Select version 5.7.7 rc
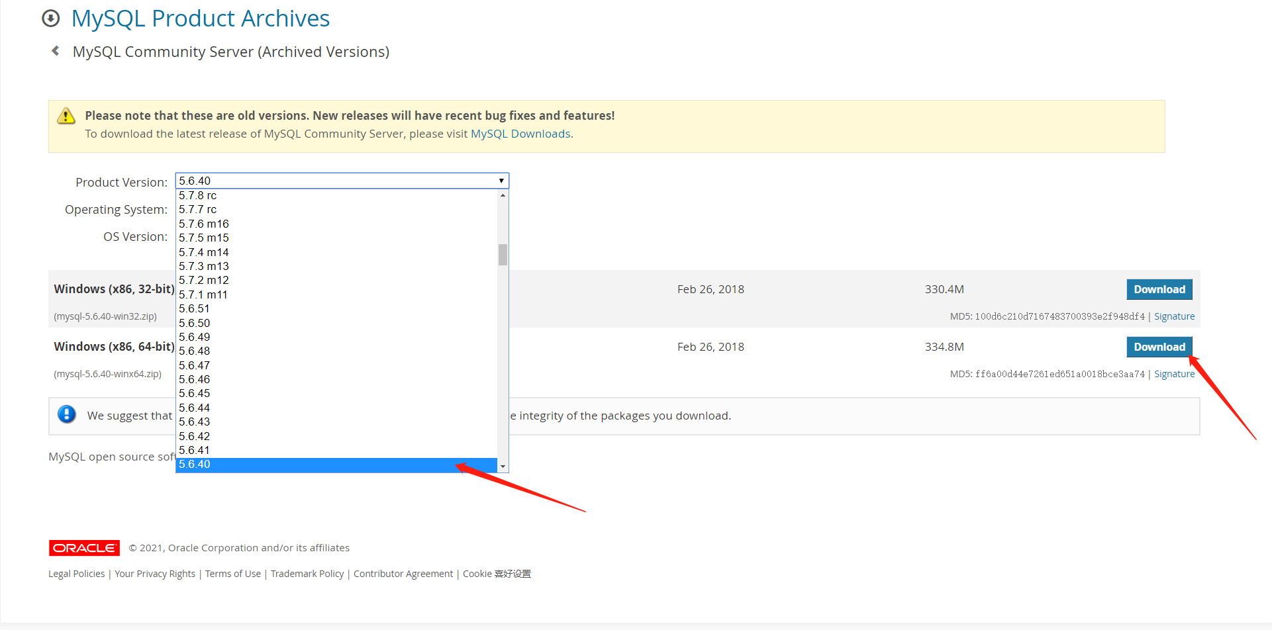The height and width of the screenshot is (630, 1272). point(336,210)
